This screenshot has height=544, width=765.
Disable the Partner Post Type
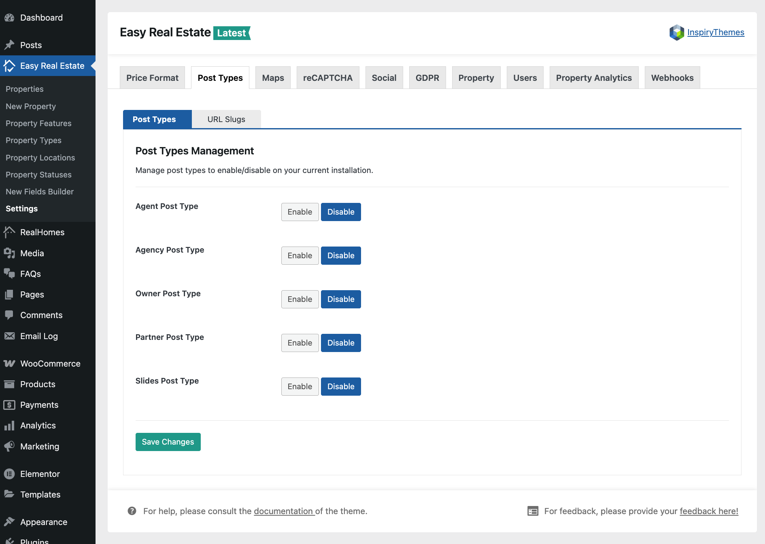(341, 343)
